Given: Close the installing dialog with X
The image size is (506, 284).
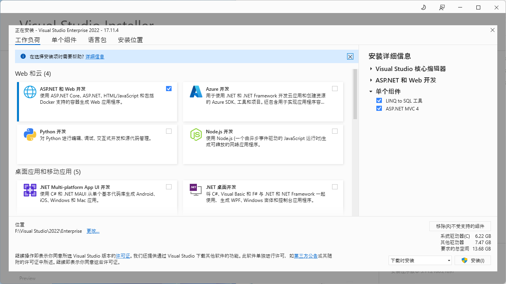Looking at the screenshot, I should (x=493, y=30).
